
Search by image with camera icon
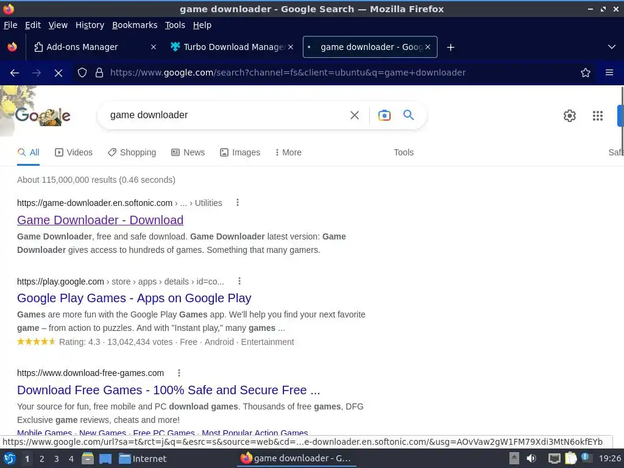pos(384,115)
